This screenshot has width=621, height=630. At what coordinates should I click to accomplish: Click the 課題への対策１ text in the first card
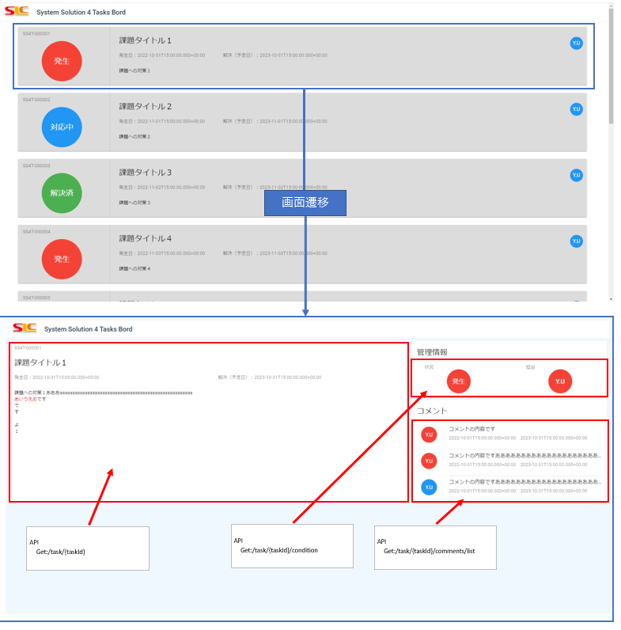(x=134, y=70)
